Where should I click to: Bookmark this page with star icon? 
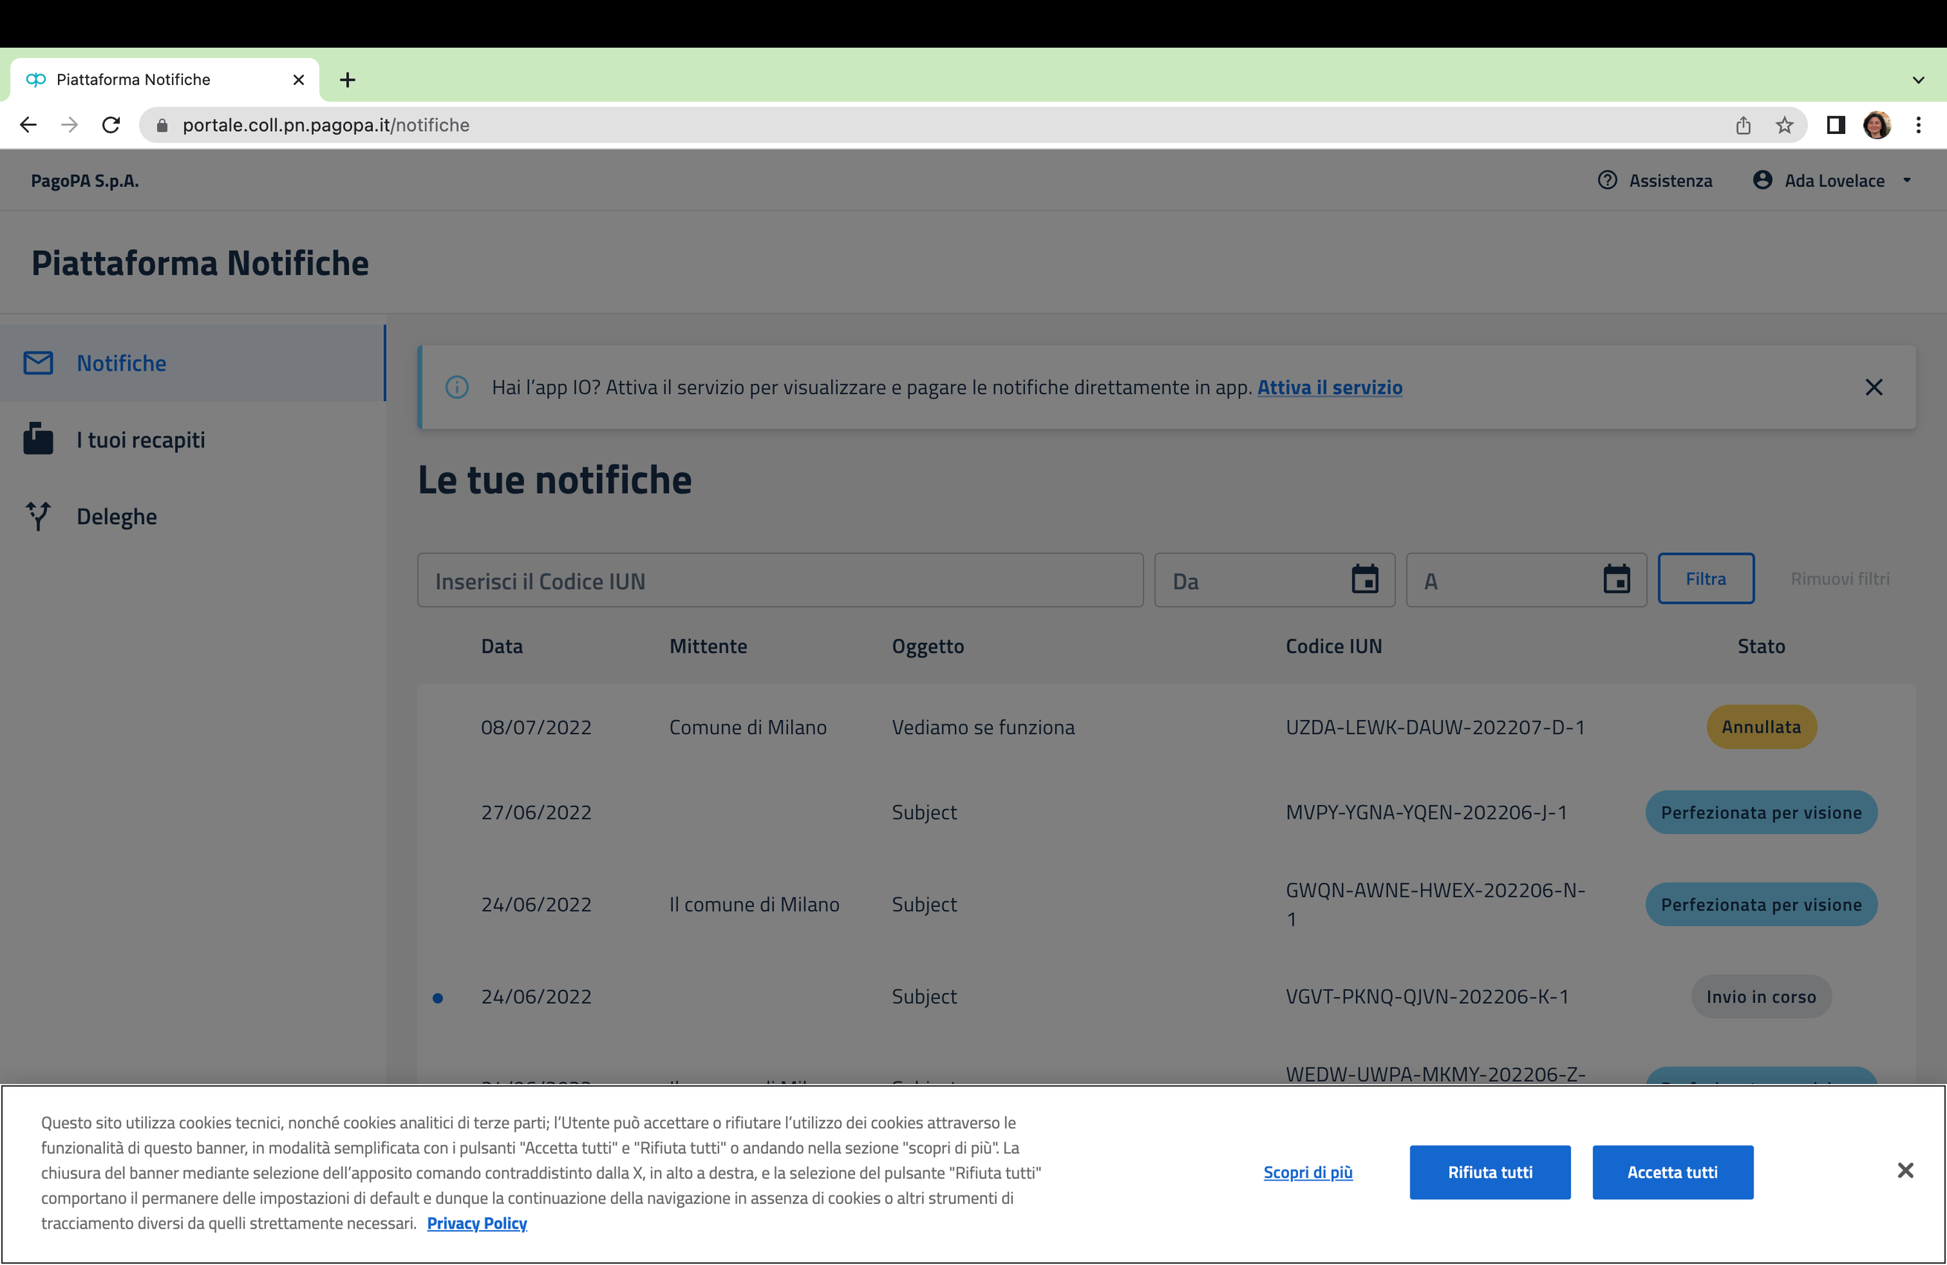tap(1784, 125)
